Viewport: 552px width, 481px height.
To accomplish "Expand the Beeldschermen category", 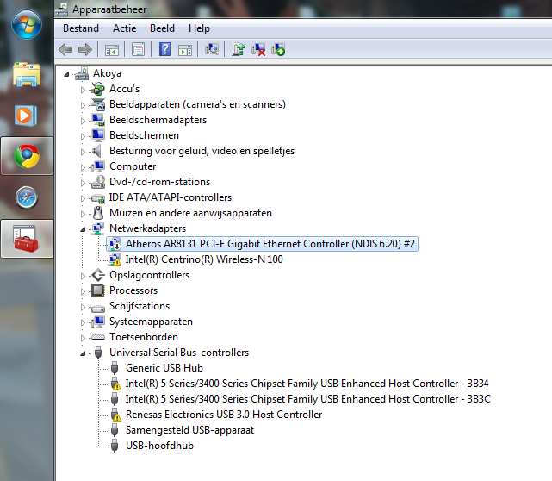I will (83, 136).
